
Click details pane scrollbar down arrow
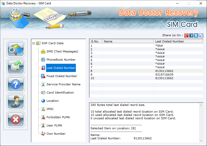click(201, 141)
